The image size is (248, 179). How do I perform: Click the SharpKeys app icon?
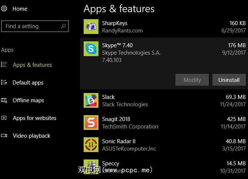coord(91,27)
